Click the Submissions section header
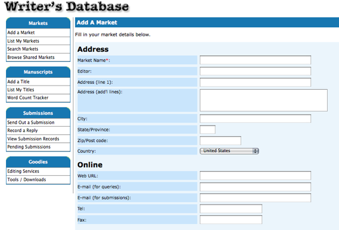 (x=38, y=113)
